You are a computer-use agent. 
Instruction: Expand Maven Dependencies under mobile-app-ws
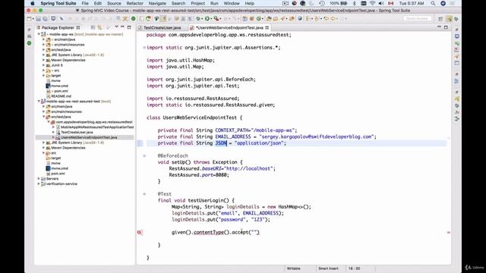click(x=44, y=60)
